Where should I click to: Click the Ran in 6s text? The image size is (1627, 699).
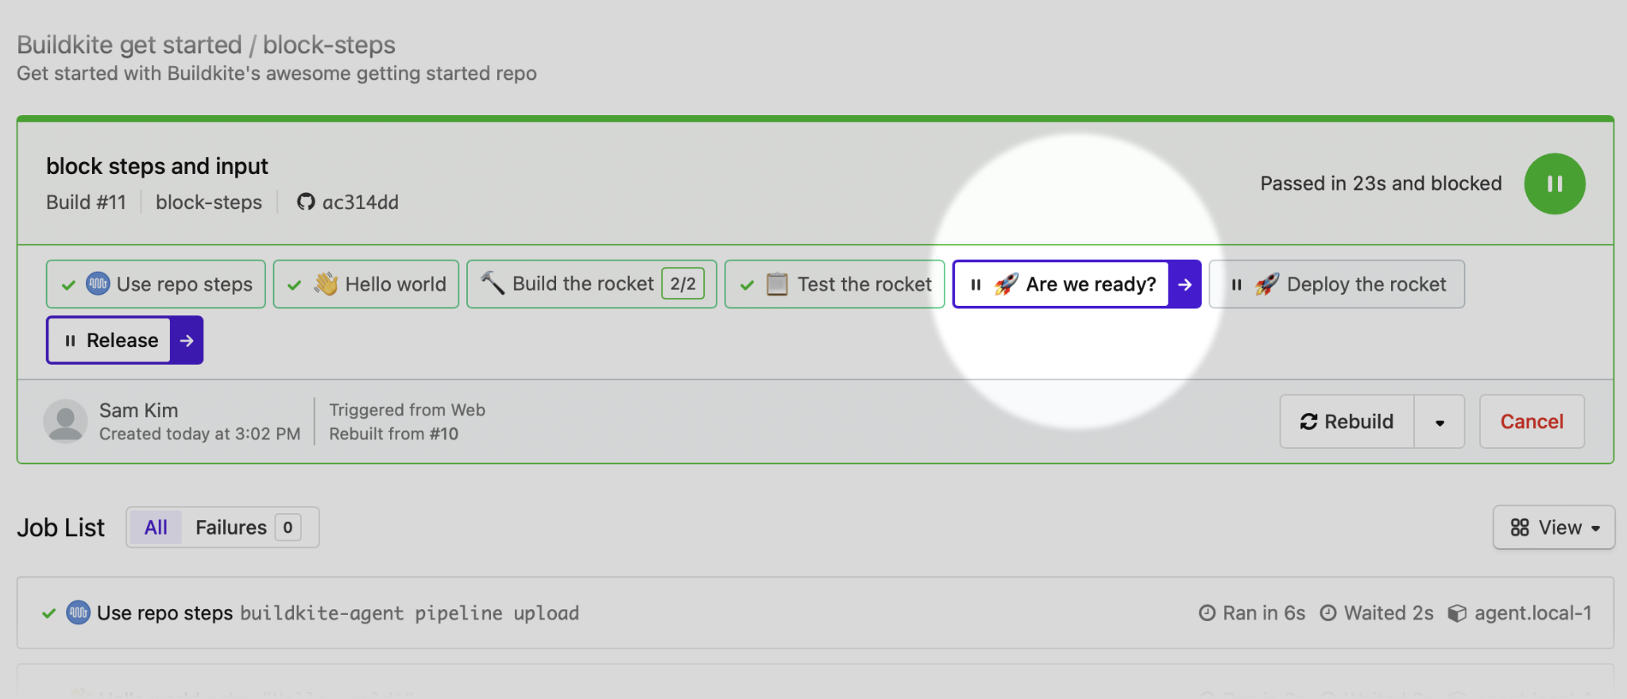tap(1264, 613)
